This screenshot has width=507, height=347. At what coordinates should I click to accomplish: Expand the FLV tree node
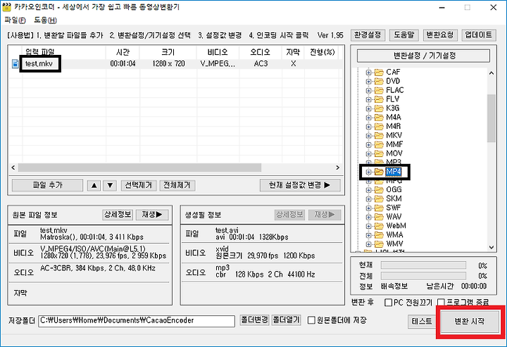pyautogui.click(x=368, y=99)
